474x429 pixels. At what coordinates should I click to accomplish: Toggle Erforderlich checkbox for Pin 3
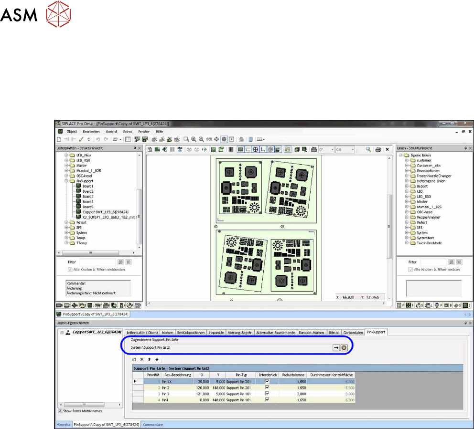pos(267,394)
